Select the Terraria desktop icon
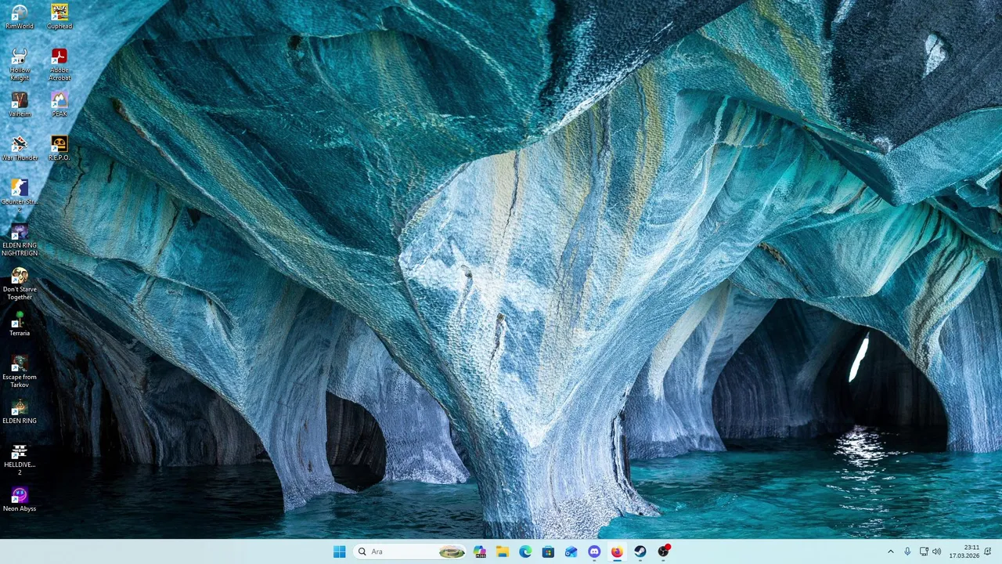Screen dimensions: 1002x564 [x=20, y=324]
